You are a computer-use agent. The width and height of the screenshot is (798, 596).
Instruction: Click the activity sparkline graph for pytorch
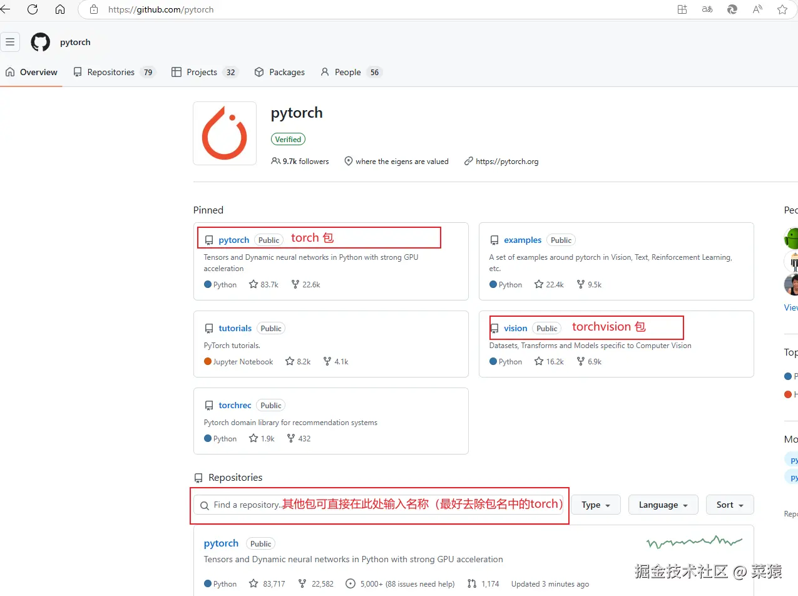695,541
